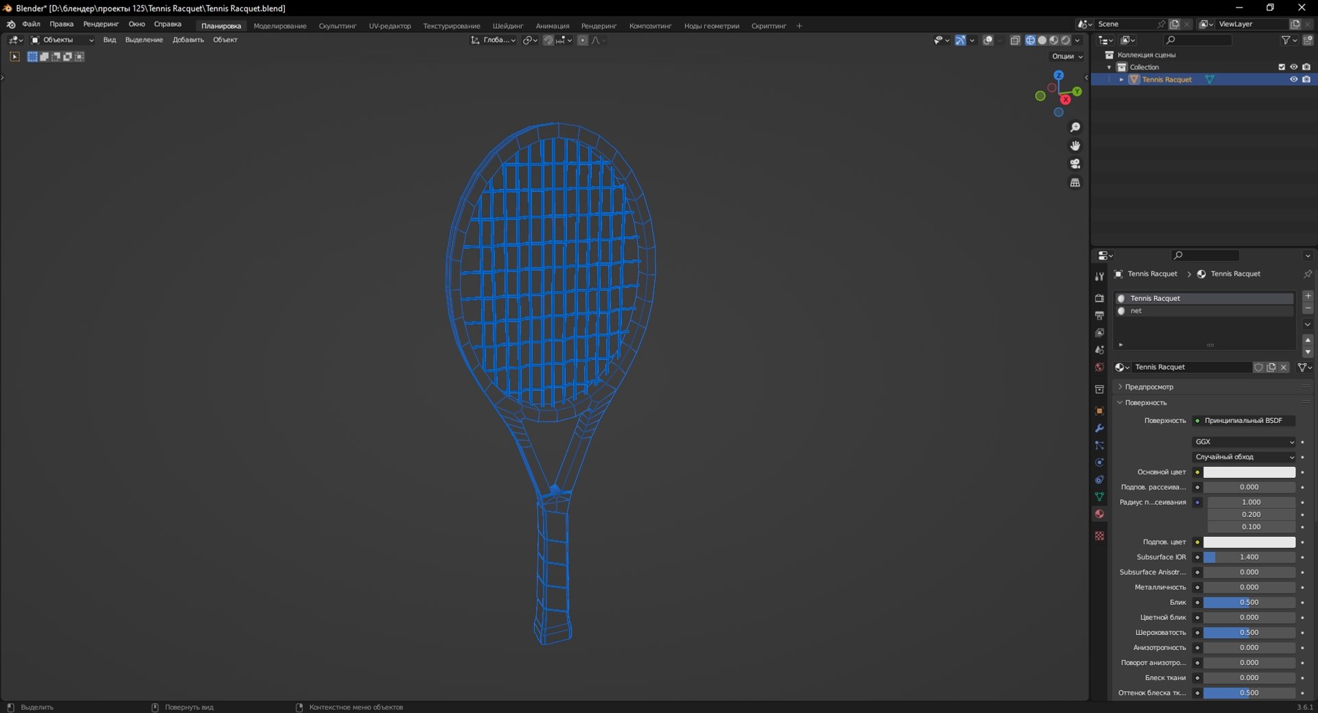Add a material slot with plus
The width and height of the screenshot is (1318, 713).
[x=1308, y=295]
